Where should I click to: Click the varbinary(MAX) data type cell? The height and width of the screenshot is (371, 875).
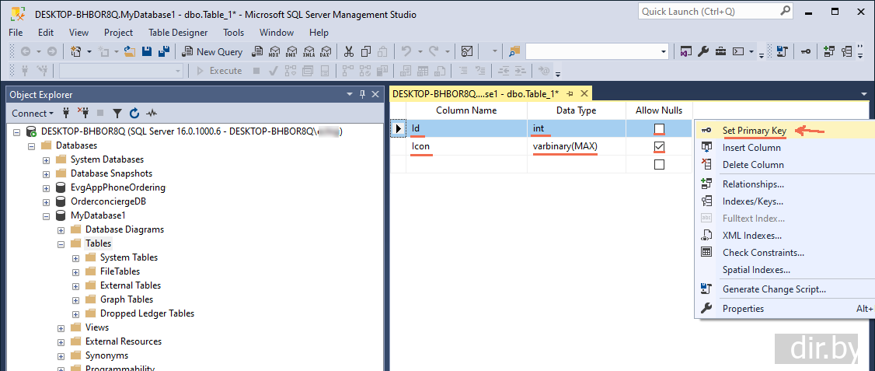(x=577, y=147)
